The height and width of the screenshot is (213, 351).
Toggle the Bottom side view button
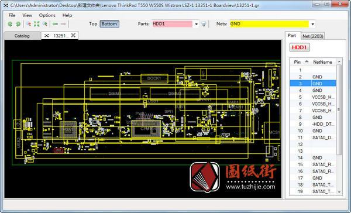pos(109,24)
